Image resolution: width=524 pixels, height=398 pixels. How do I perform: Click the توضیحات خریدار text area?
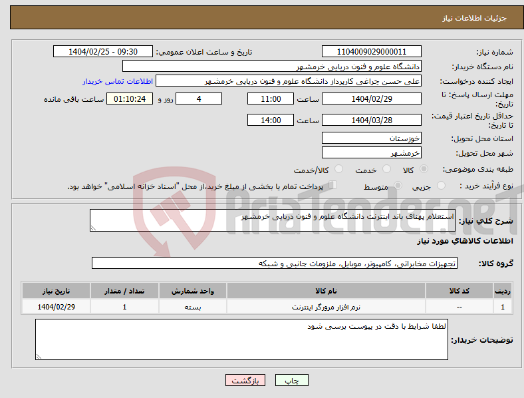241,339
